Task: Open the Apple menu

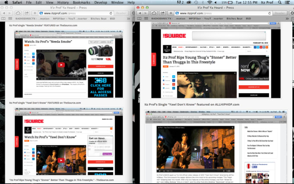Action: (x=6, y=3)
